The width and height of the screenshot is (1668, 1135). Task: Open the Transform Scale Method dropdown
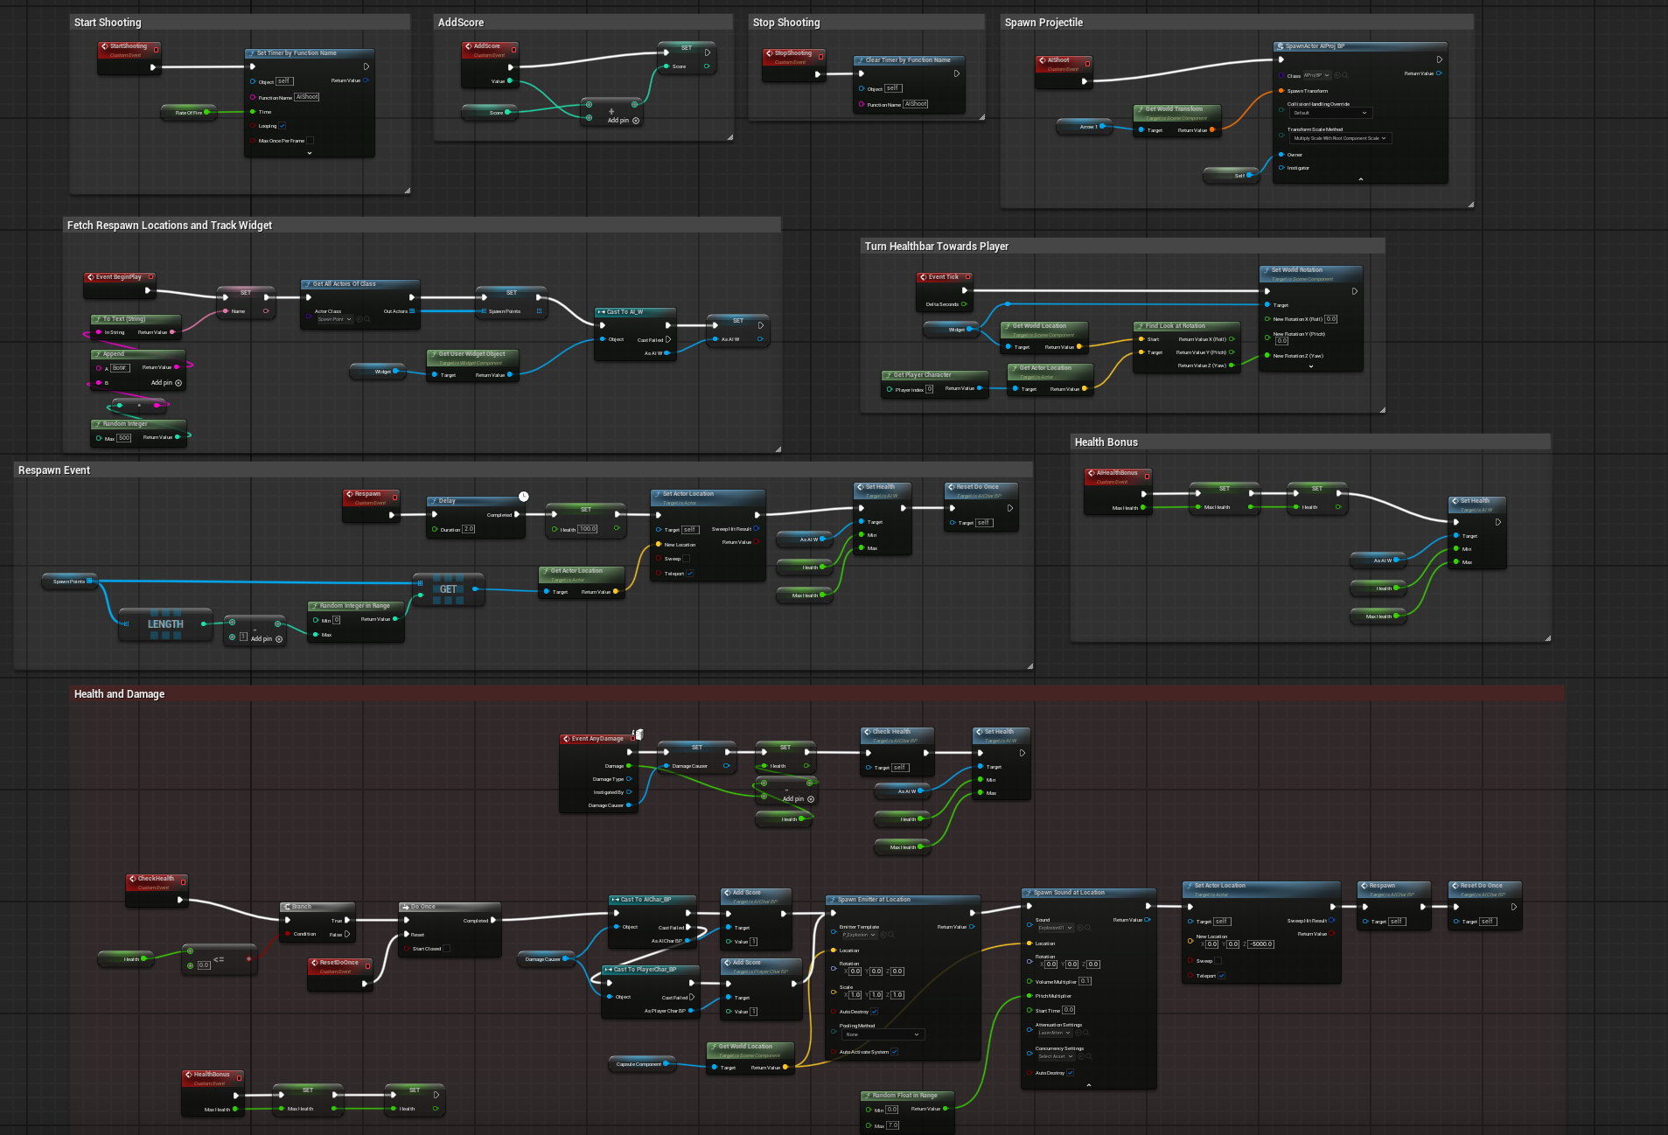click(x=1339, y=138)
